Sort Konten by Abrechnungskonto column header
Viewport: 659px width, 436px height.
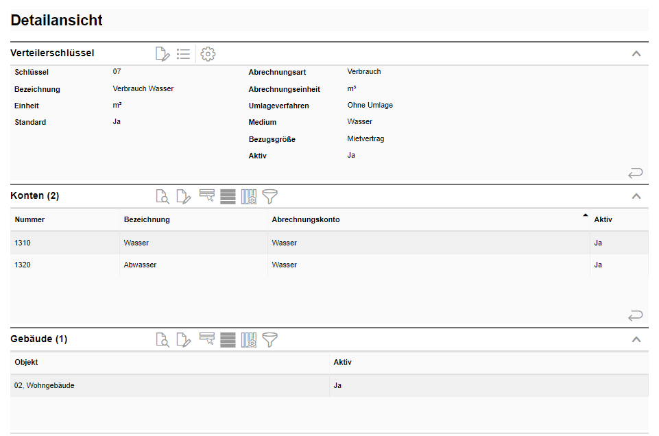[306, 220]
